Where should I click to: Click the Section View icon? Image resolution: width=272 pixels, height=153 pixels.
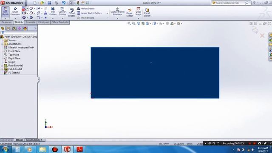coord(143,23)
